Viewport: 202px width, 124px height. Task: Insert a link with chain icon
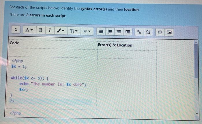[139, 32]
